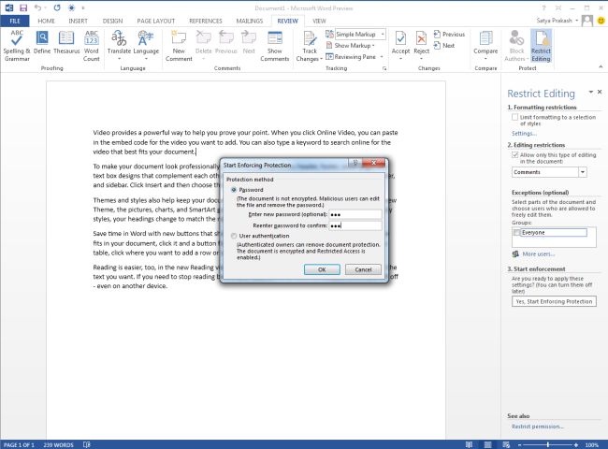Click the proofing status icon in status bar
Viewport: 608px width, 449px height.
[x=87, y=444]
